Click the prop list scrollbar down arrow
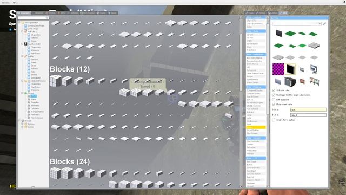346x195 pixels. tap(241, 187)
